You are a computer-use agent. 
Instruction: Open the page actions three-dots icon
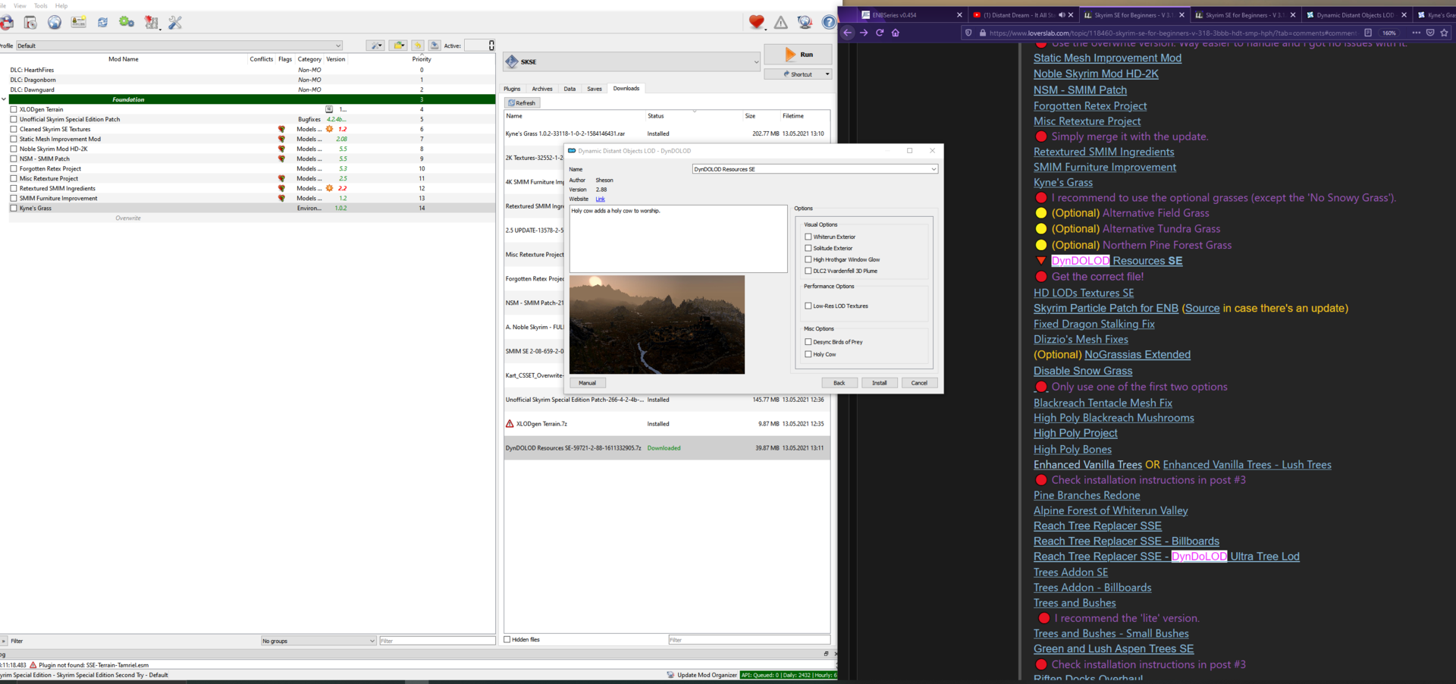tap(1416, 33)
